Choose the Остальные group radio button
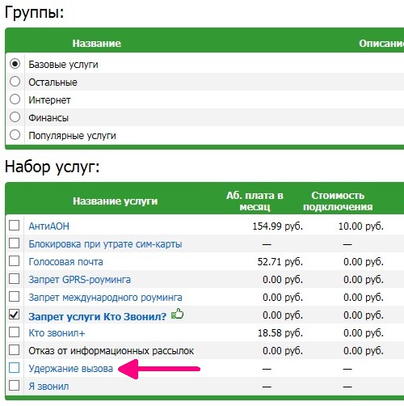The width and height of the screenshot is (404, 406). click(15, 82)
